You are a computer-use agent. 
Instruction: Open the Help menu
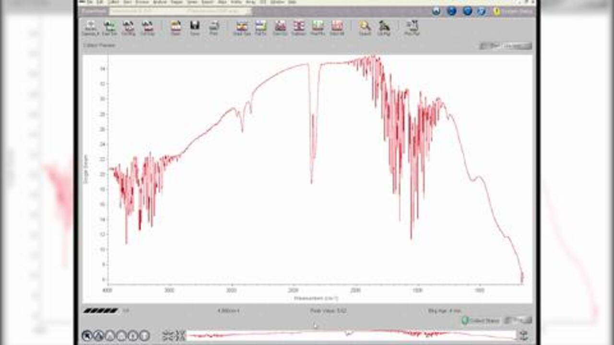292,2
